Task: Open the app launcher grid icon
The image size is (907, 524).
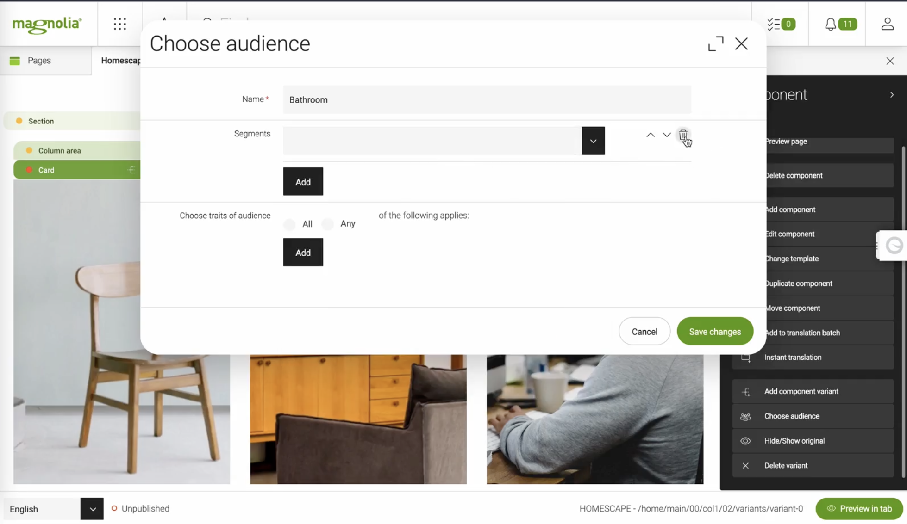Action: click(x=120, y=24)
